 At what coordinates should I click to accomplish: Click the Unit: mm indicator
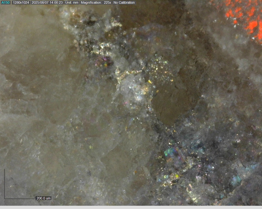click(72, 3)
